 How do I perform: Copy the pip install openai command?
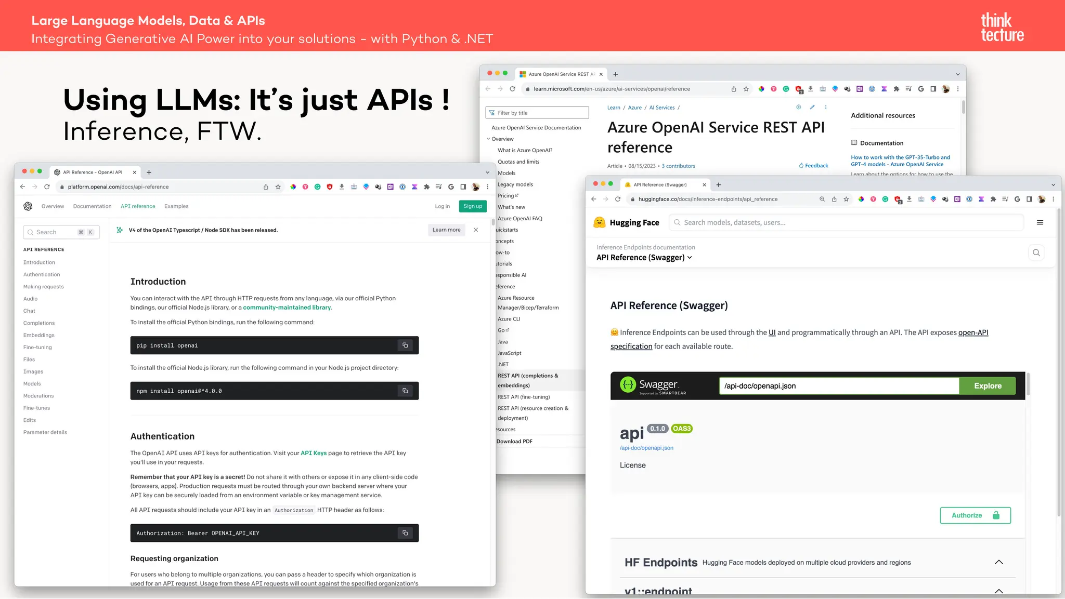[x=405, y=345]
